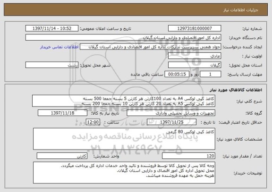Click the delivery city field رشت

point(52,65)
